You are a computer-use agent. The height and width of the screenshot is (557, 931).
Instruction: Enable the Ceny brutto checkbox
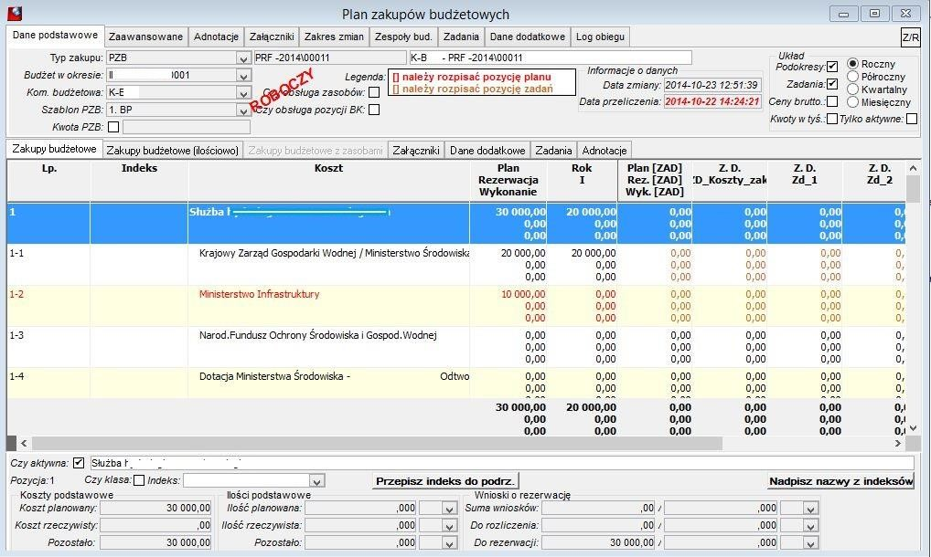[832, 101]
